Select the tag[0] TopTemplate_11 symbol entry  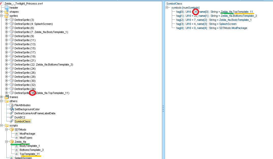point(215,12)
